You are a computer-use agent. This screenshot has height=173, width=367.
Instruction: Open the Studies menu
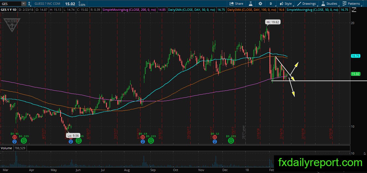point(329,4)
